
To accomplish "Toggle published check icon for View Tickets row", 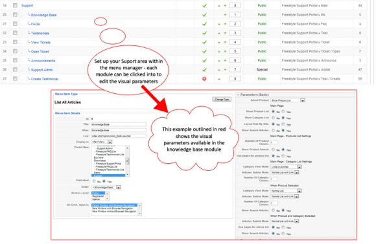I will [204, 42].
